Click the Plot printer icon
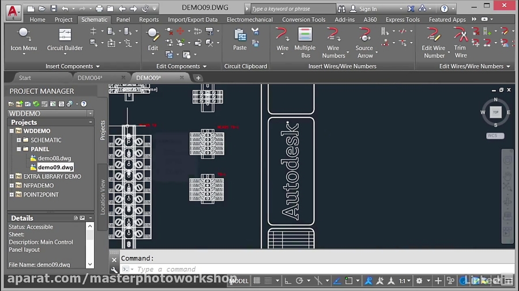The image size is (519, 291). pyautogui.click(x=99, y=9)
